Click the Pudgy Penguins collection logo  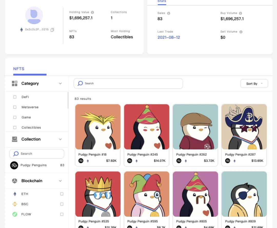coord(14,165)
